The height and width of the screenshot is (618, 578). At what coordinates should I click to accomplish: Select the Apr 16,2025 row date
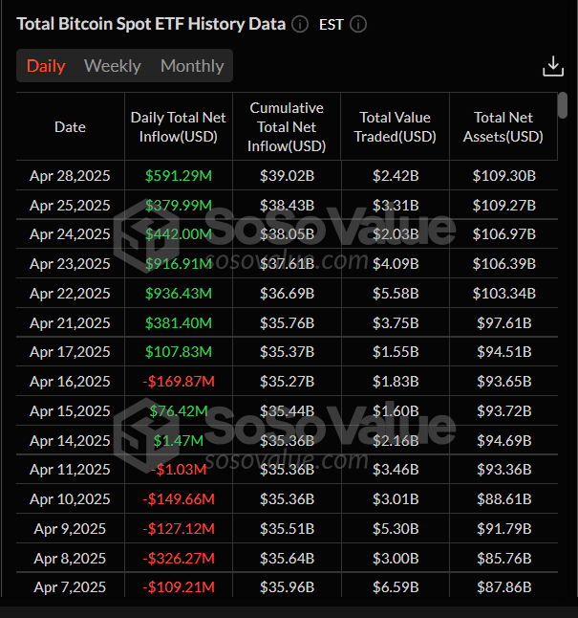pos(70,382)
